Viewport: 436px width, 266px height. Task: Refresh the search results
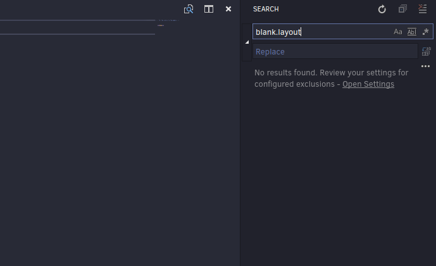point(382,9)
